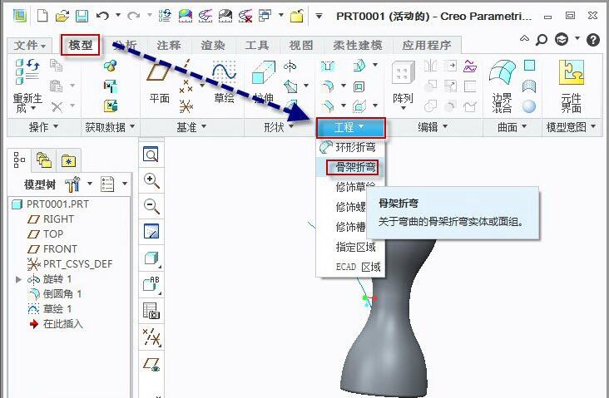Open the datum display filters icon
Screen dimensions: 609x398
151,337
